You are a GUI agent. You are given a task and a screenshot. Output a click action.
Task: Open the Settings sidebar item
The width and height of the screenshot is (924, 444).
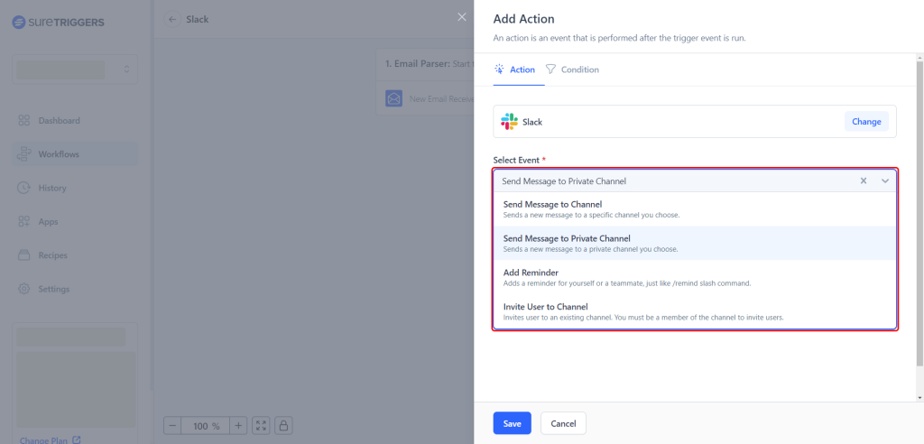[75, 289]
